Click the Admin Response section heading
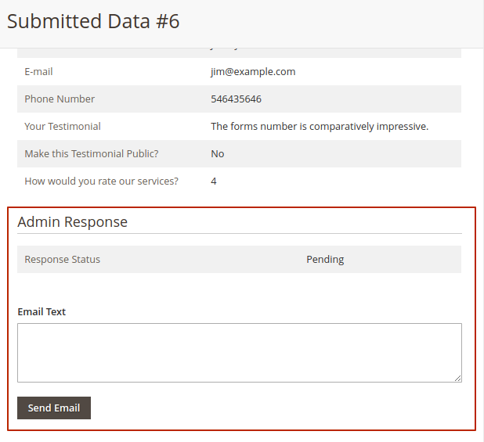 coord(72,221)
